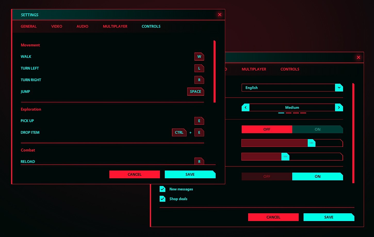Uncheck the Shop deals checkbox

[162, 199]
